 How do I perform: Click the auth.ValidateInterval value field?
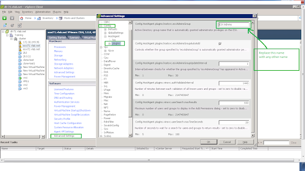pos(234,83)
